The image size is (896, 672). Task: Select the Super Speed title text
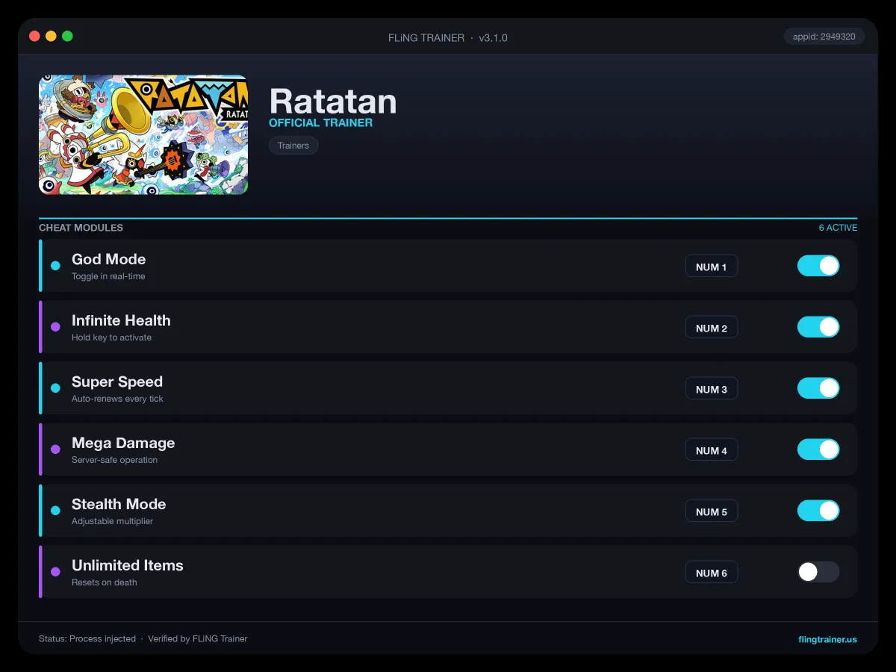(x=117, y=382)
